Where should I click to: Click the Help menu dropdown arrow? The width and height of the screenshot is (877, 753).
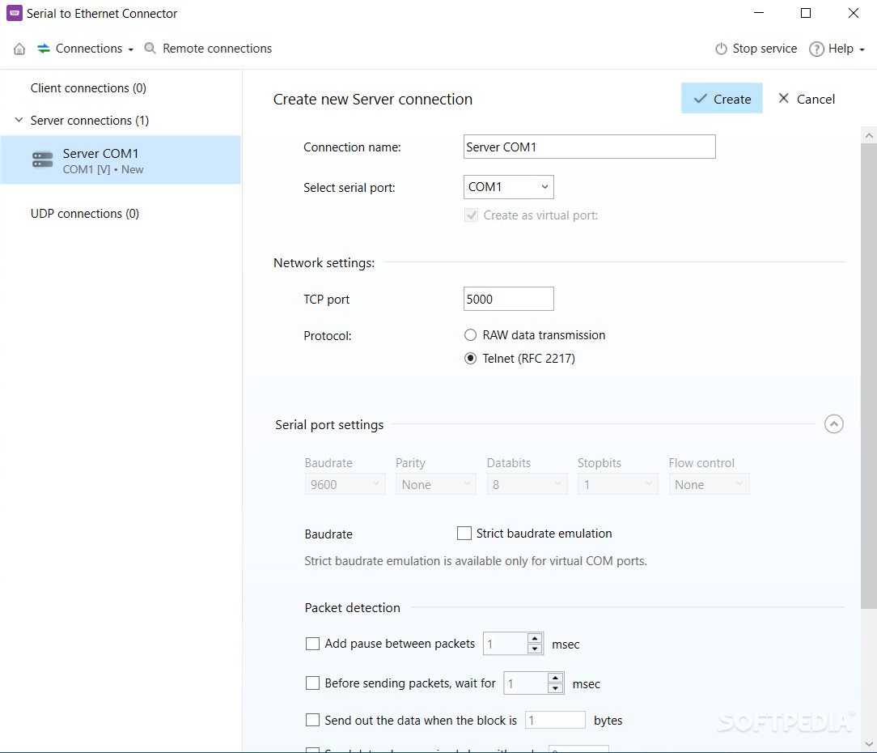pos(862,50)
